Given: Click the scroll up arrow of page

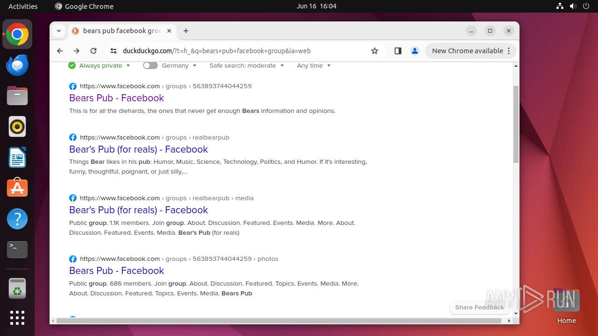Looking at the screenshot, I should pos(516,66).
